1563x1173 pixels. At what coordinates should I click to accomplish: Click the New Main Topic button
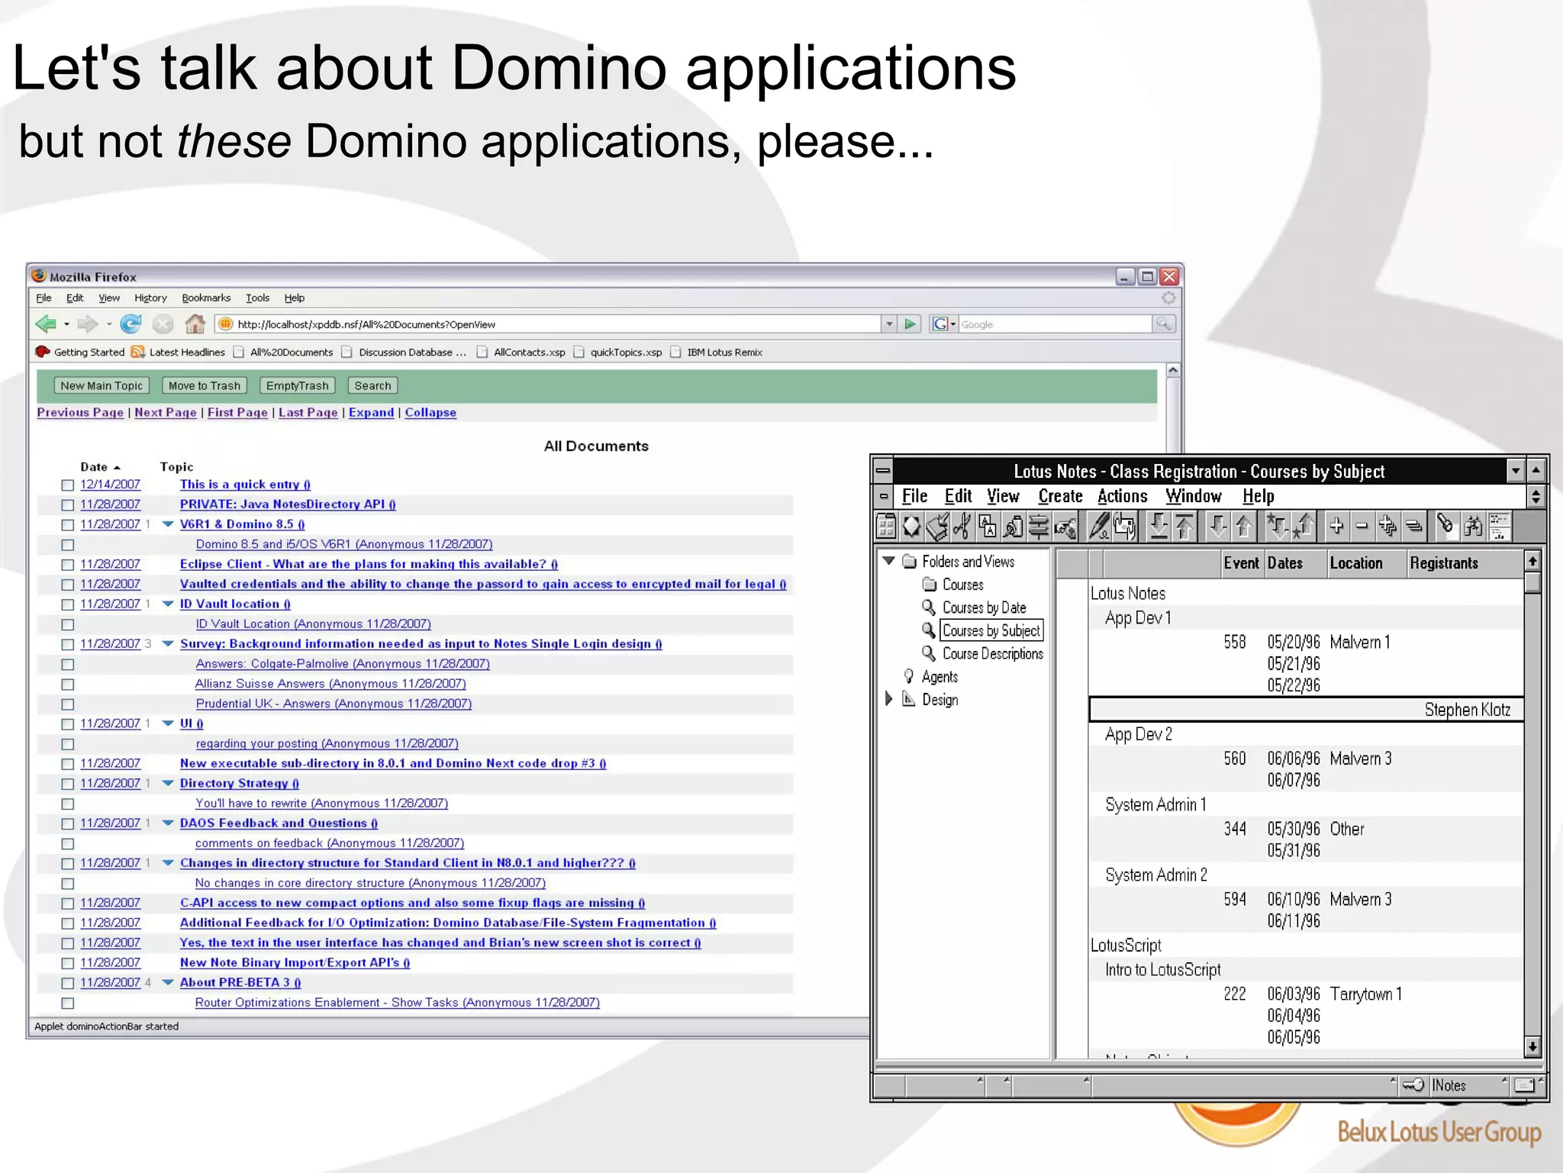(x=102, y=385)
